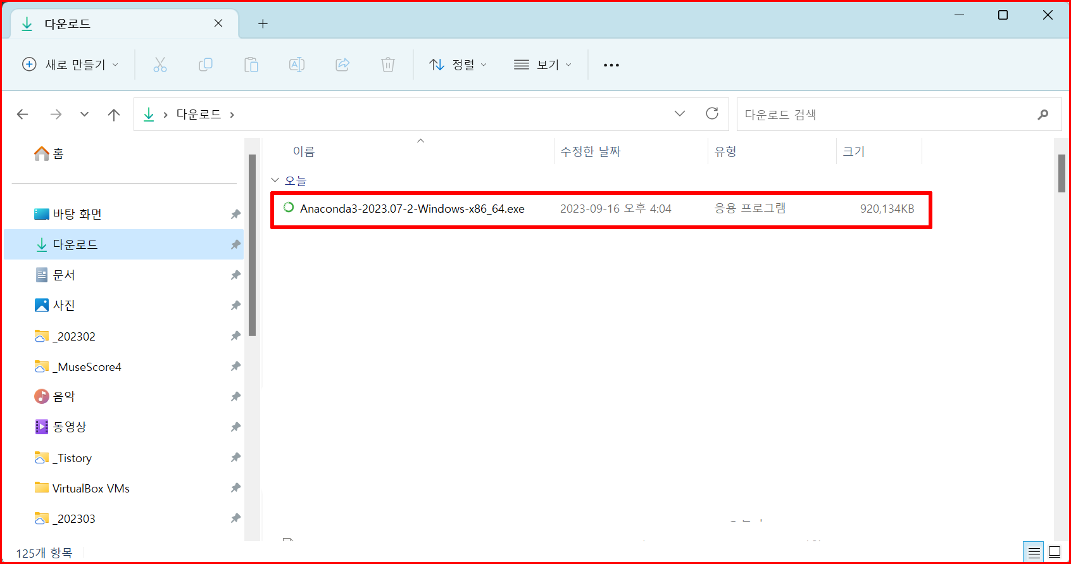Click the Cut scissors icon
Screen dimensions: 1071x564
pos(160,65)
